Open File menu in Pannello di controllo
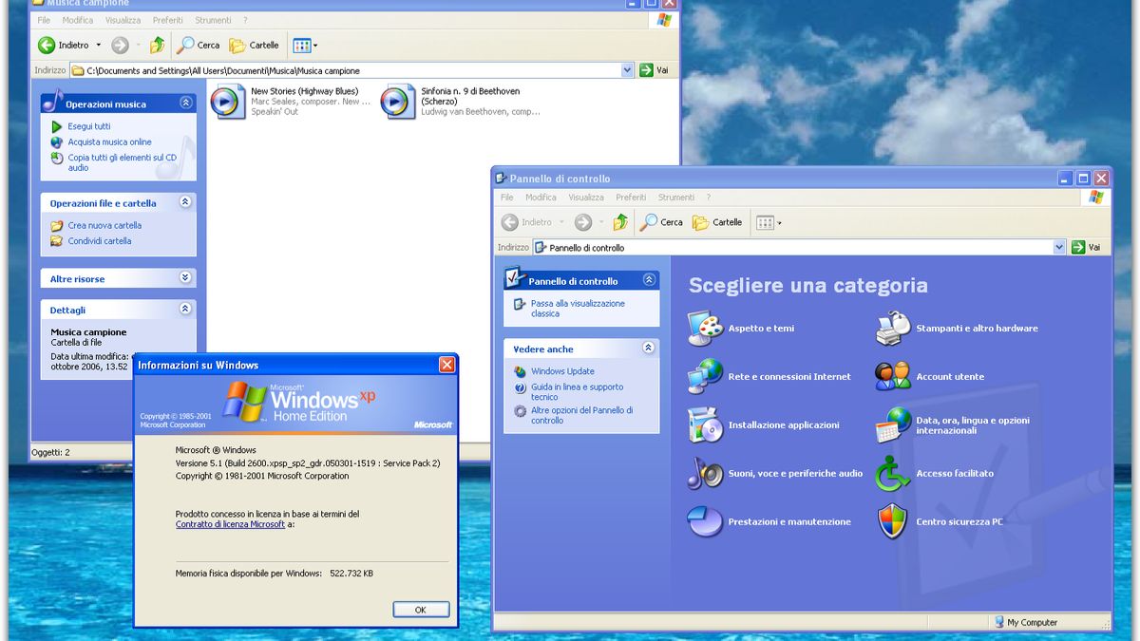 507,198
